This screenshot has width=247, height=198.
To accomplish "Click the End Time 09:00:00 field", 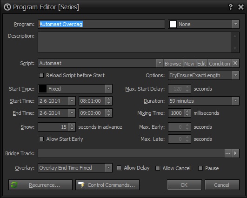I will [92, 113].
